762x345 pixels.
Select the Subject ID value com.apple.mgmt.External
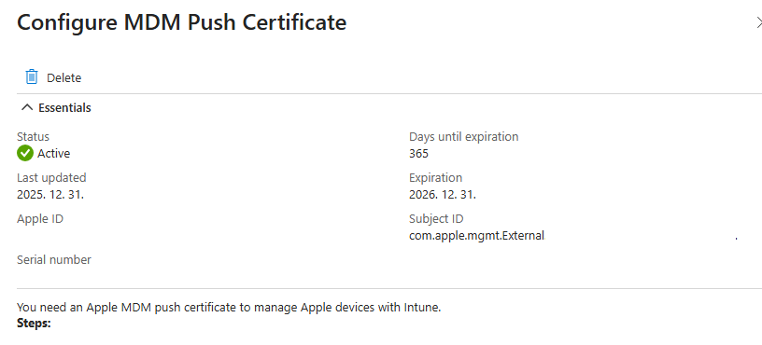tap(476, 236)
